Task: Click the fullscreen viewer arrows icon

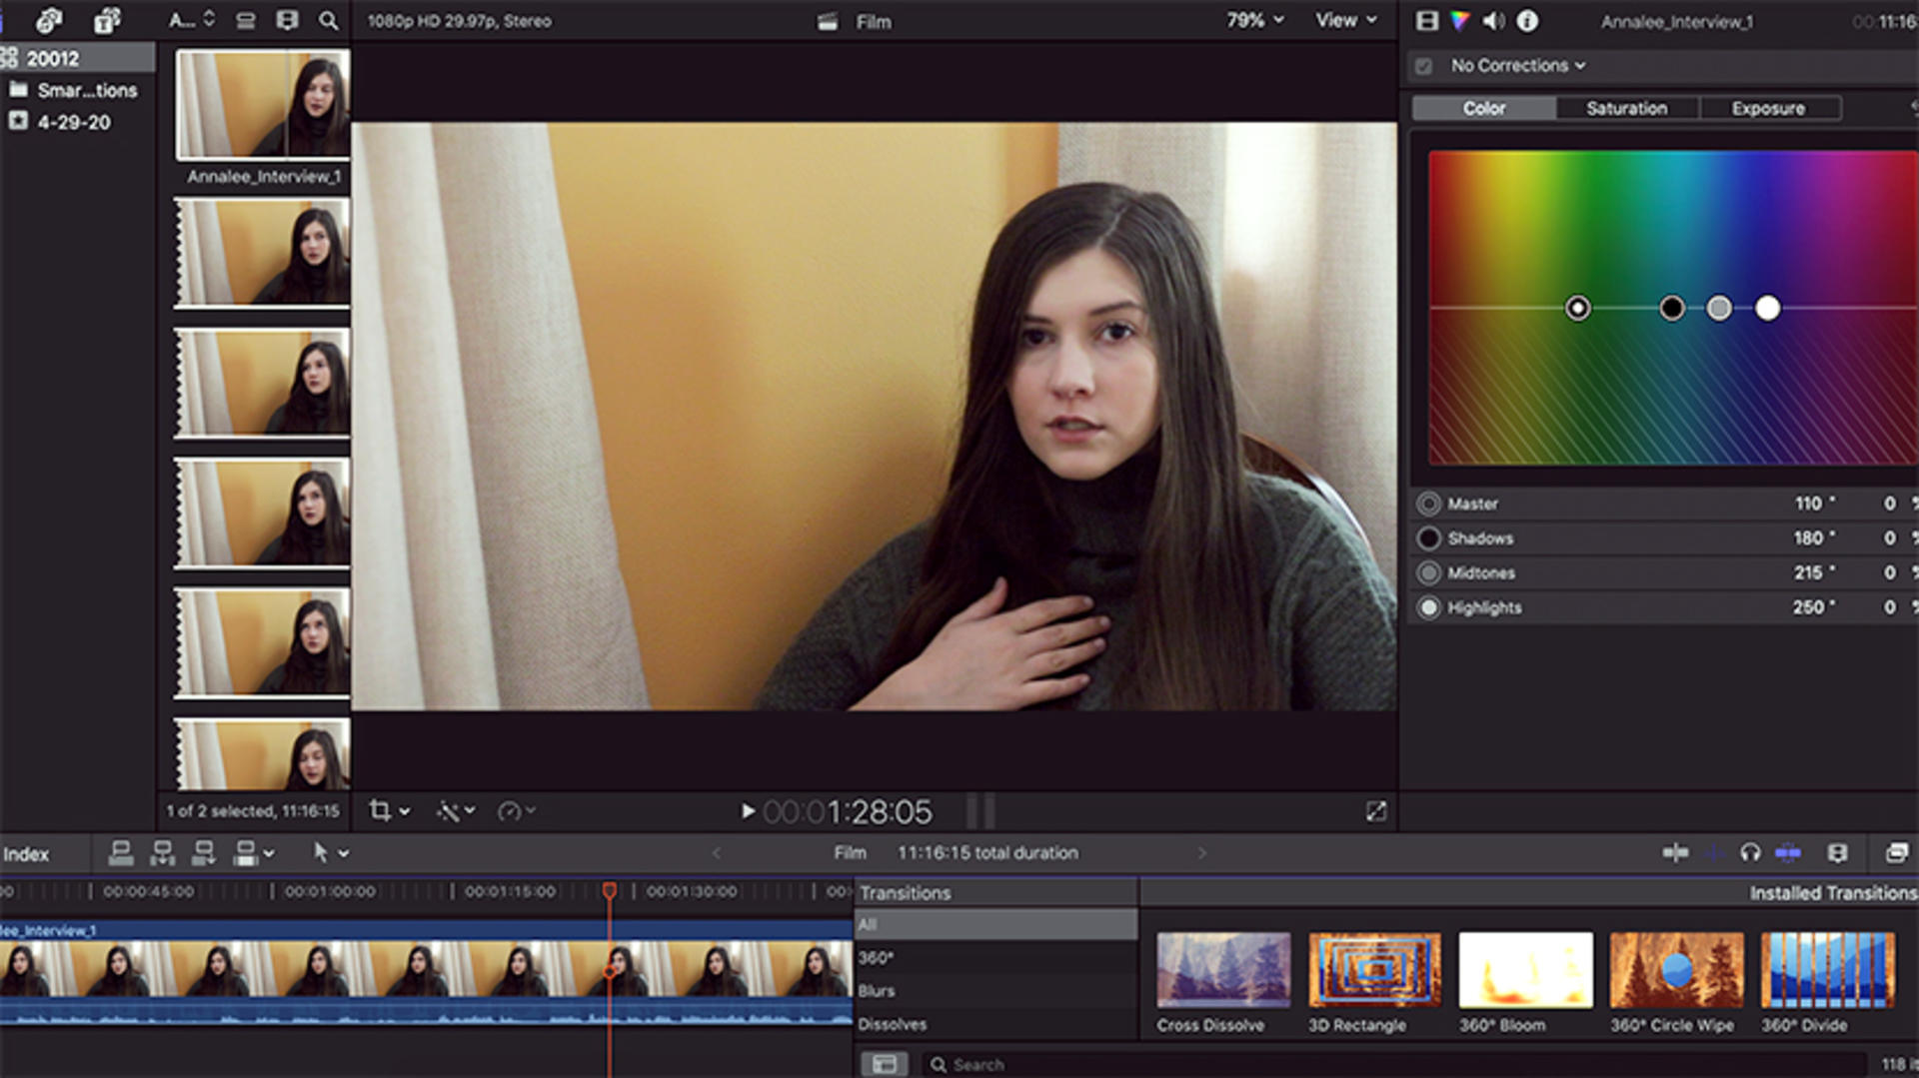Action: (x=1376, y=811)
